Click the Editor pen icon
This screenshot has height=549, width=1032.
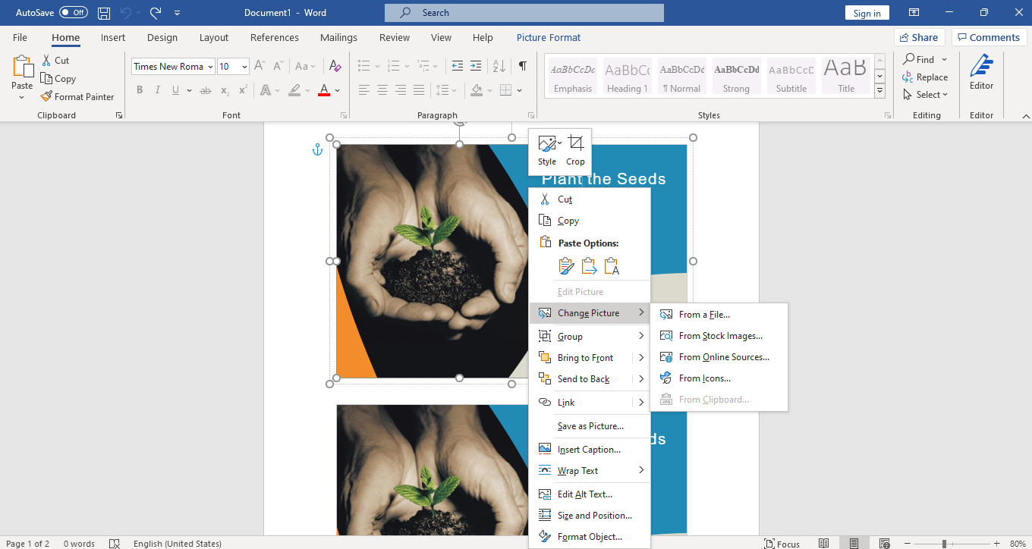(981, 67)
